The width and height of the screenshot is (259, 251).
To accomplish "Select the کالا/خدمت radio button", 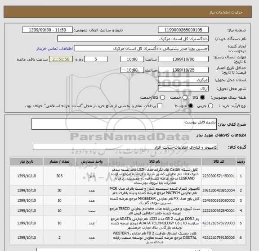I will click(162, 97).
